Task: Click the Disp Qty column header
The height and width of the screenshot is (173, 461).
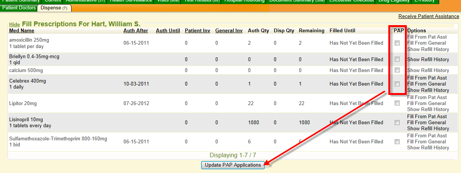Action: (x=284, y=31)
